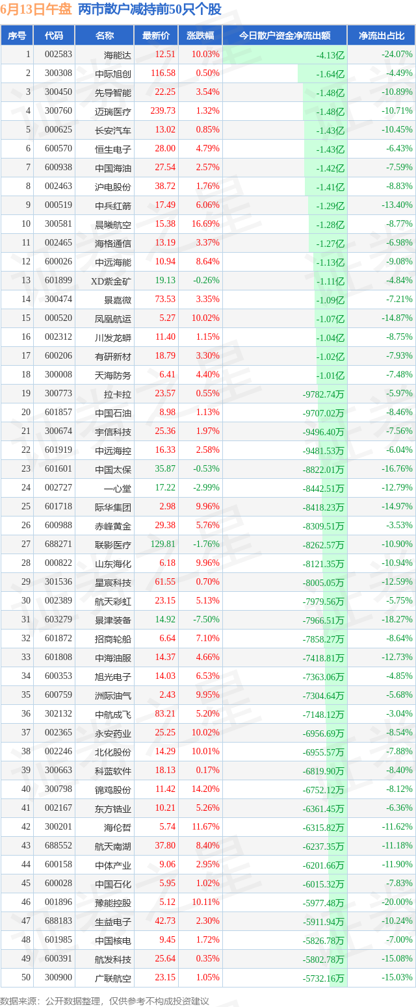
Task: Select stock name 中国石化
Action: point(113,884)
